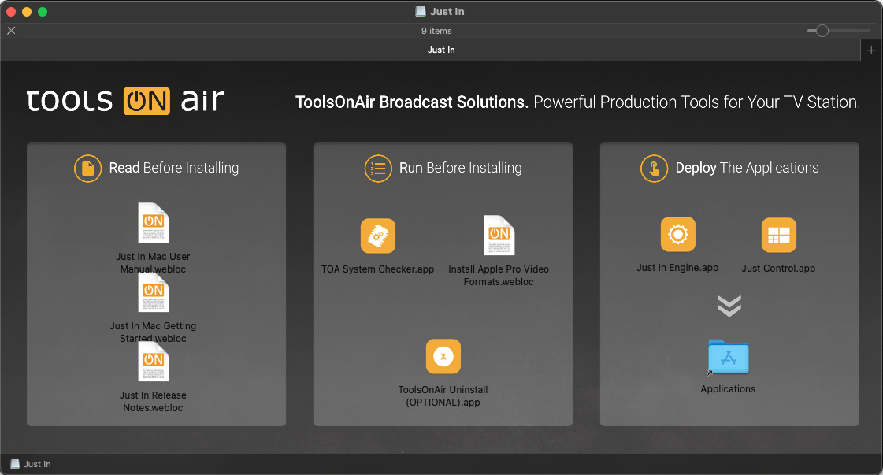Minimize the window with the yellow button
Image resolution: width=883 pixels, height=475 pixels.
pyautogui.click(x=27, y=11)
